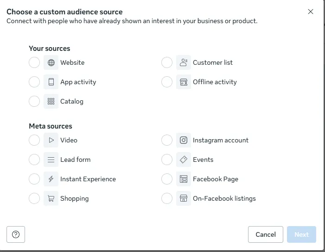
Task: Select the Shopping radio button
Action: click(34, 198)
